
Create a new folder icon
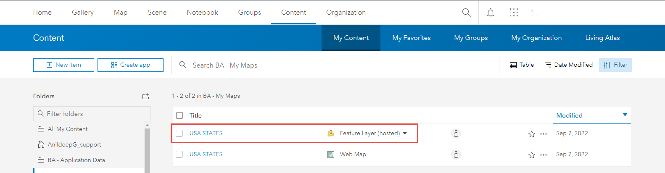pos(146,96)
